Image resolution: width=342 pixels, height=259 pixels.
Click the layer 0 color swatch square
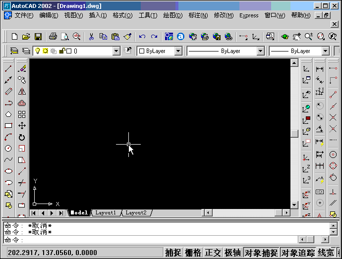[x=69, y=51]
